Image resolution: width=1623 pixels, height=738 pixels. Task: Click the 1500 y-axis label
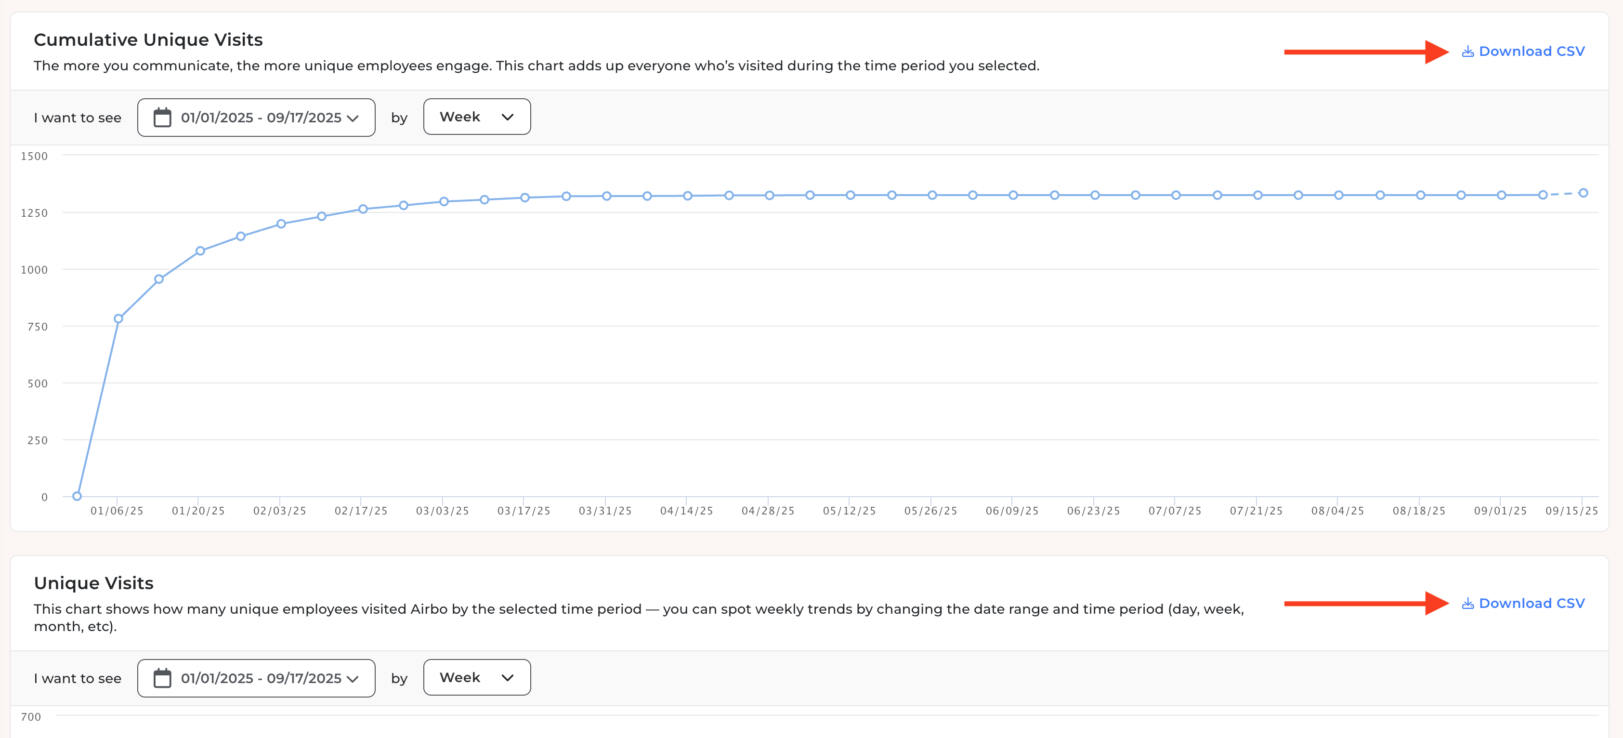[x=34, y=156]
